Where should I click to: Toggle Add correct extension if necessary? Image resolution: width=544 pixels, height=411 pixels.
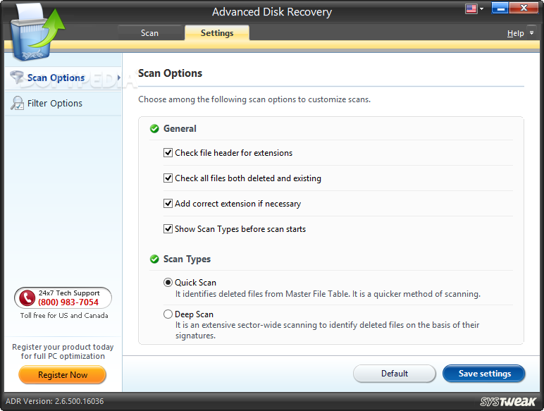pos(168,204)
